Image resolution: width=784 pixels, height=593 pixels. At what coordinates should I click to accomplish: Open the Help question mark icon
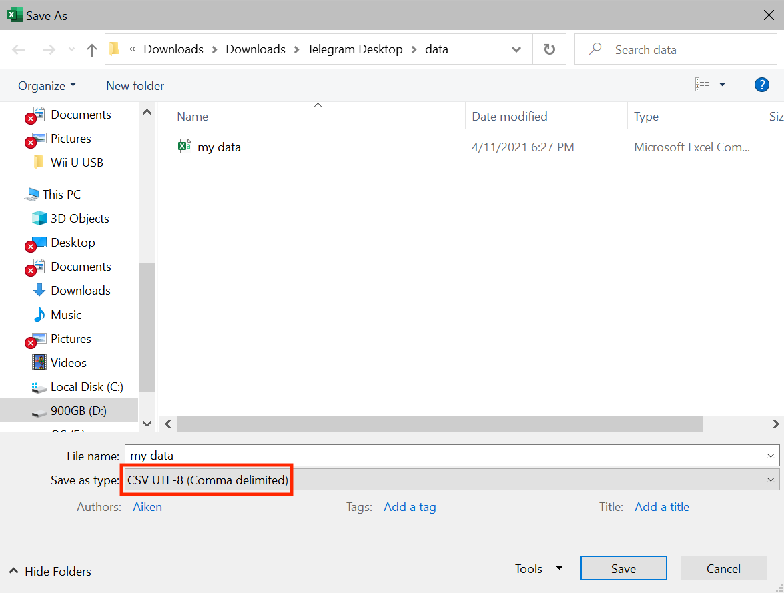pos(762,85)
